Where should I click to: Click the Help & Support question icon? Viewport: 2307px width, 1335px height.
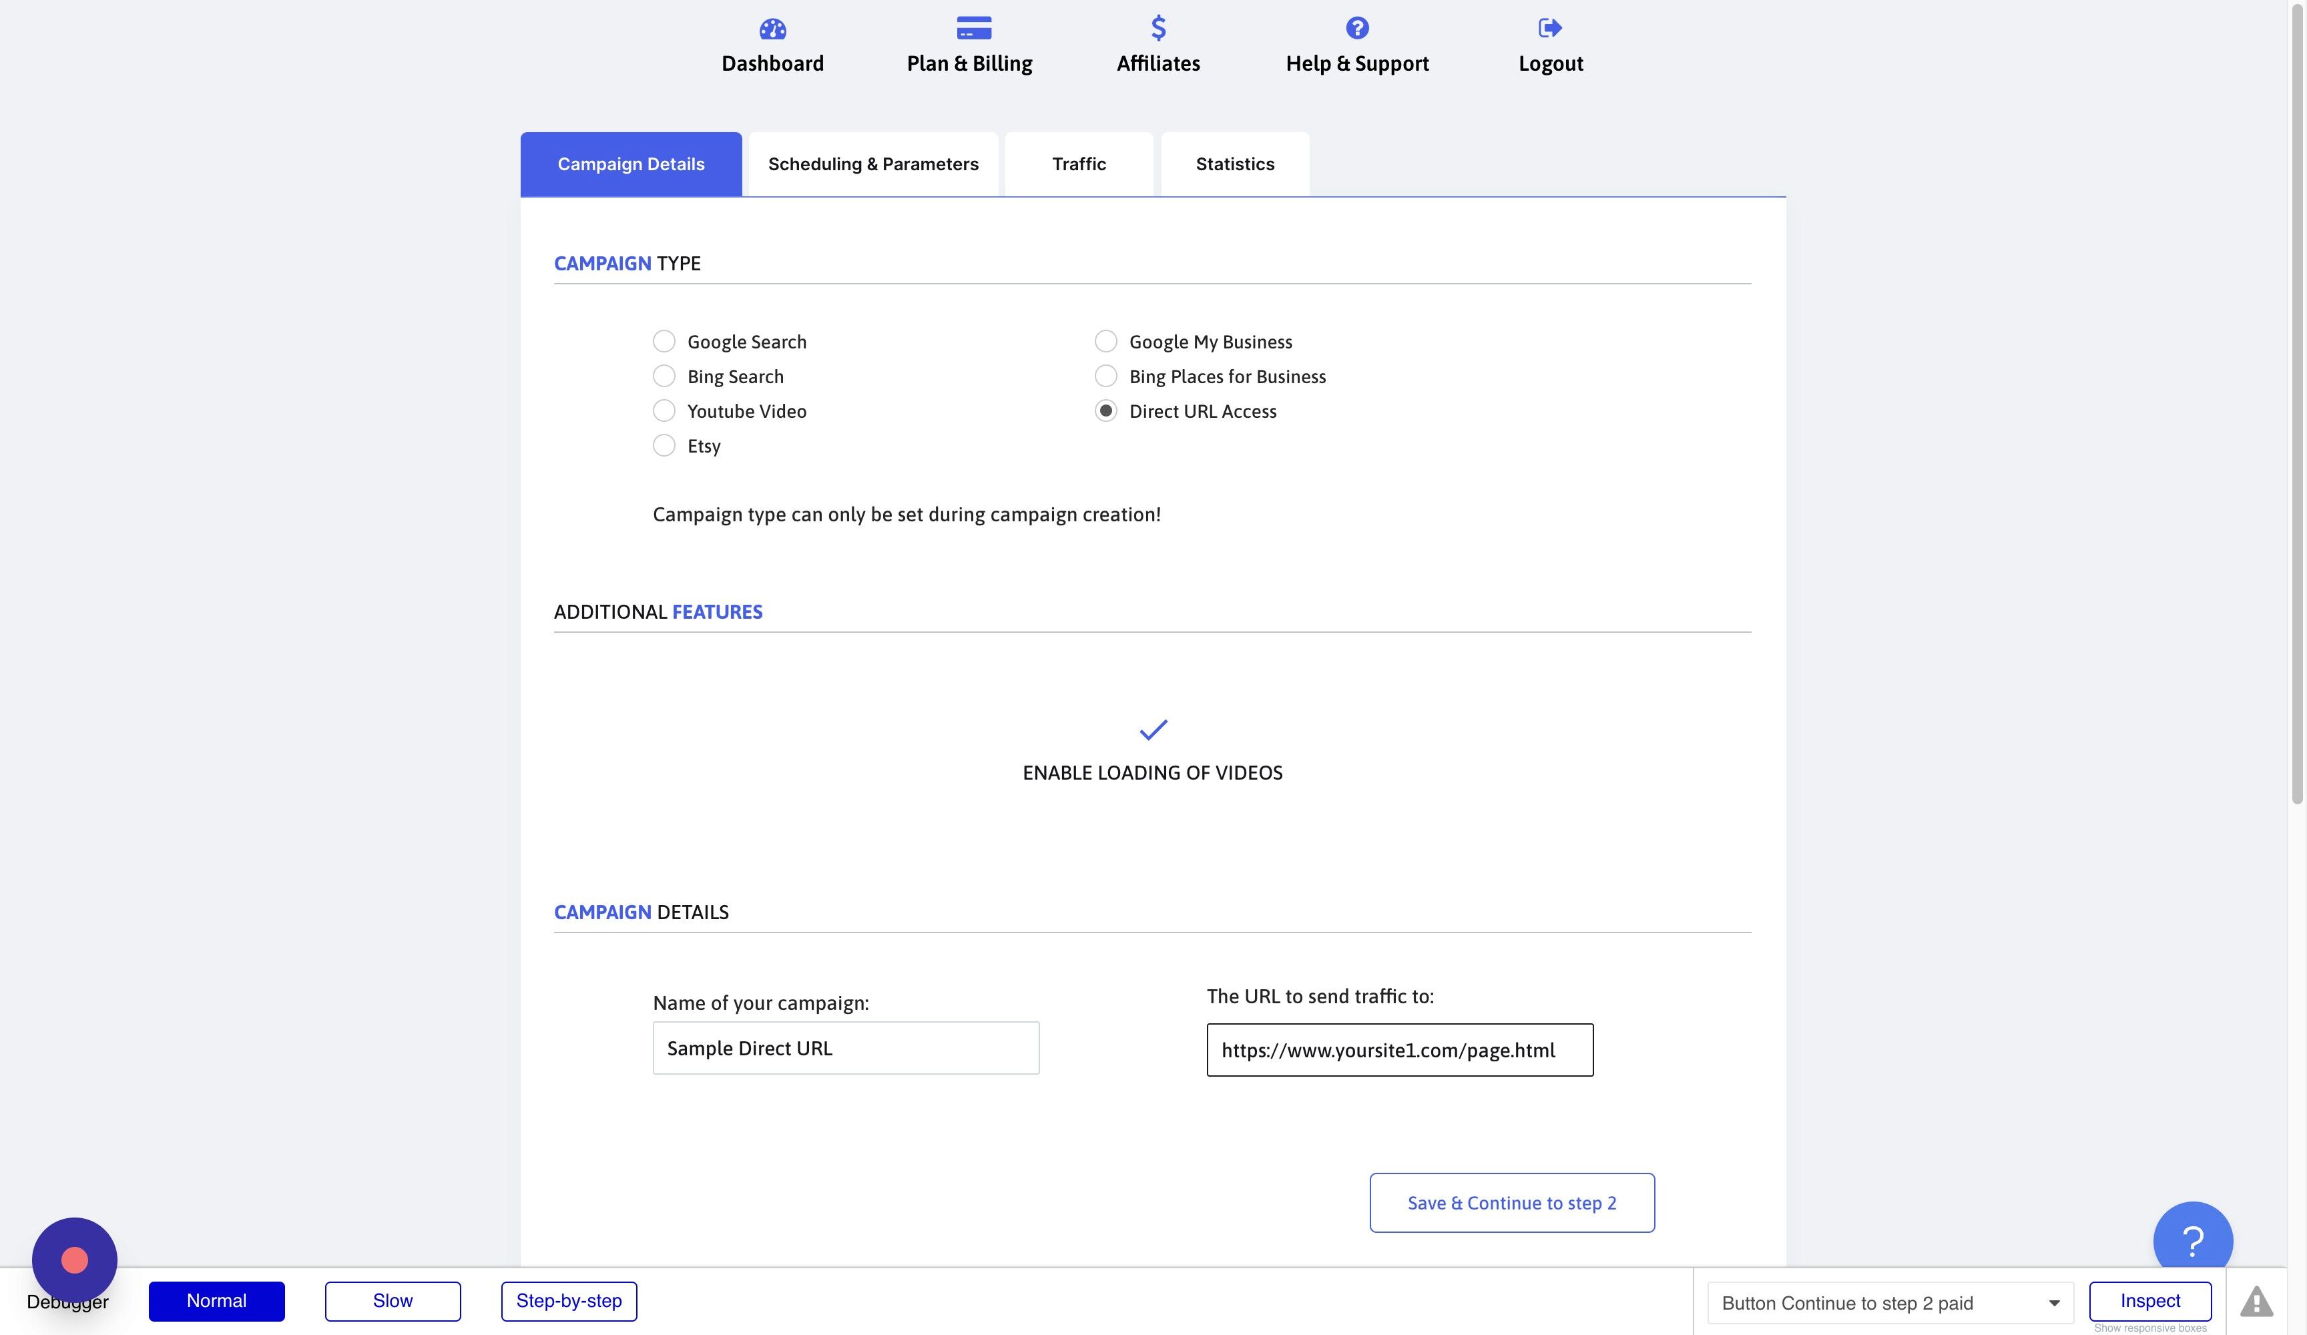coord(1356,29)
